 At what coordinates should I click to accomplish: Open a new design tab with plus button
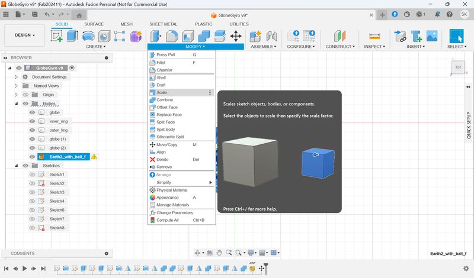[x=382, y=15]
